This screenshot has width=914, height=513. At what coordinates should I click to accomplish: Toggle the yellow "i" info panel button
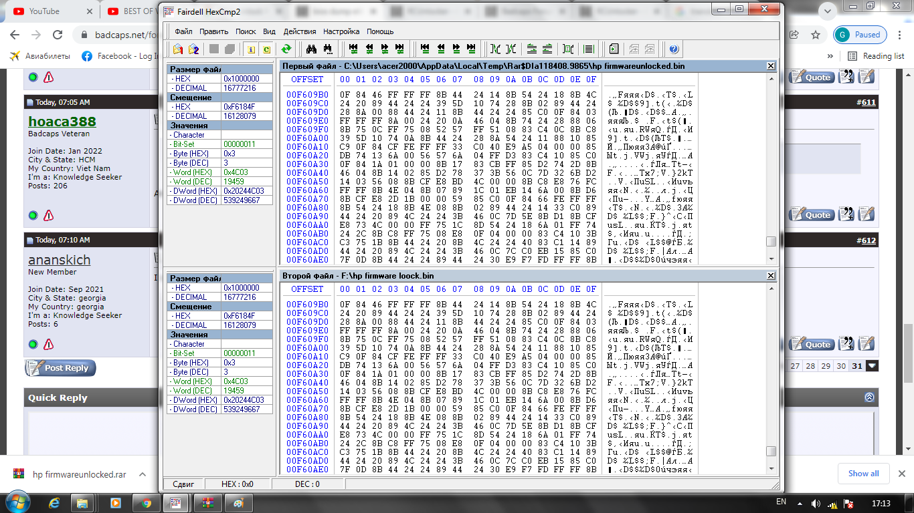[x=252, y=49]
